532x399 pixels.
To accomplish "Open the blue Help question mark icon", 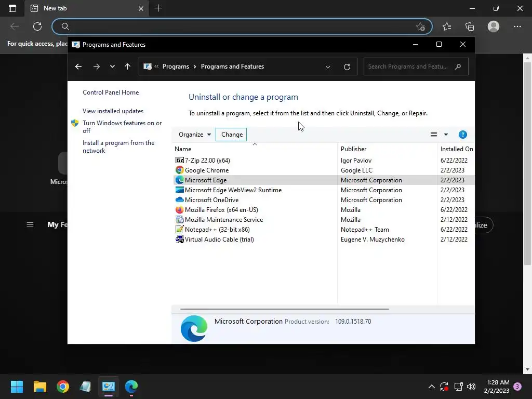I will tap(463, 135).
